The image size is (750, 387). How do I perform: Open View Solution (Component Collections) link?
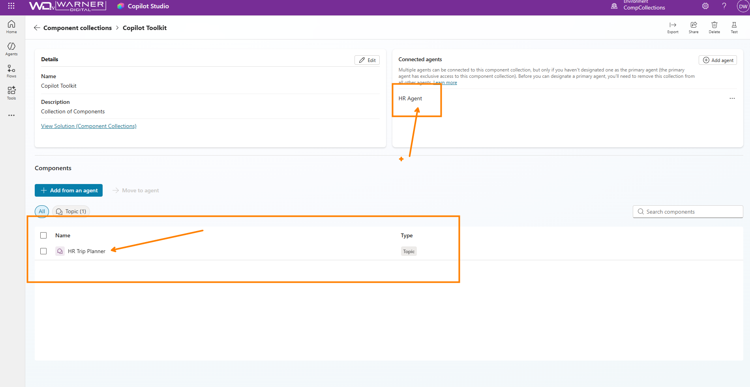click(89, 126)
